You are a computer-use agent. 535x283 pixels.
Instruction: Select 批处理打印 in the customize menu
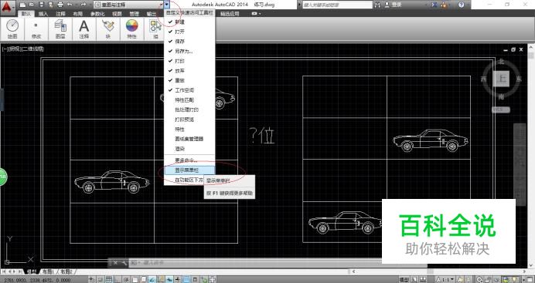click(x=189, y=109)
